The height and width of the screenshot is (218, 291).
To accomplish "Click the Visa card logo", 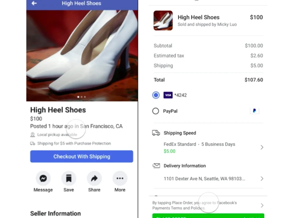I will point(168,95).
